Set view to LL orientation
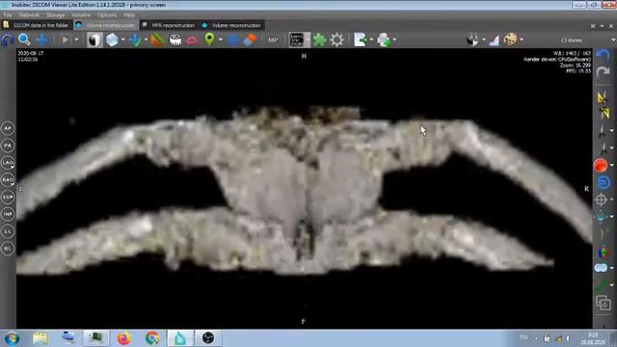The height and width of the screenshot is (347, 617). tap(8, 231)
